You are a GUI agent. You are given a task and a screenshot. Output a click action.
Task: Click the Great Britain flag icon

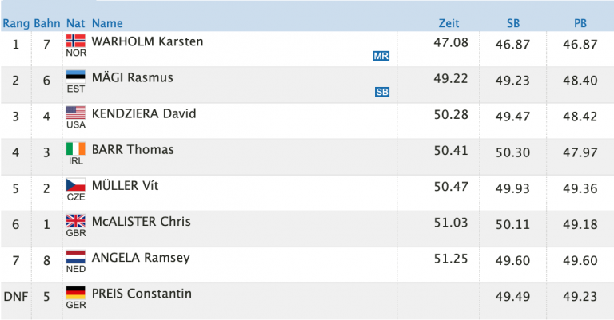(x=76, y=221)
